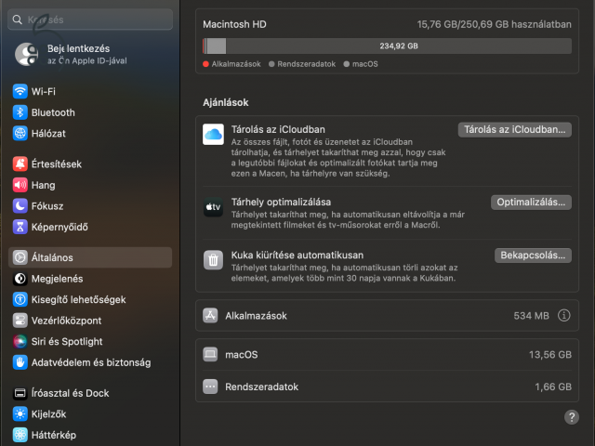The height and width of the screenshot is (446, 595).
Task: Click the Optimalizálás… button
Action: [x=531, y=203]
